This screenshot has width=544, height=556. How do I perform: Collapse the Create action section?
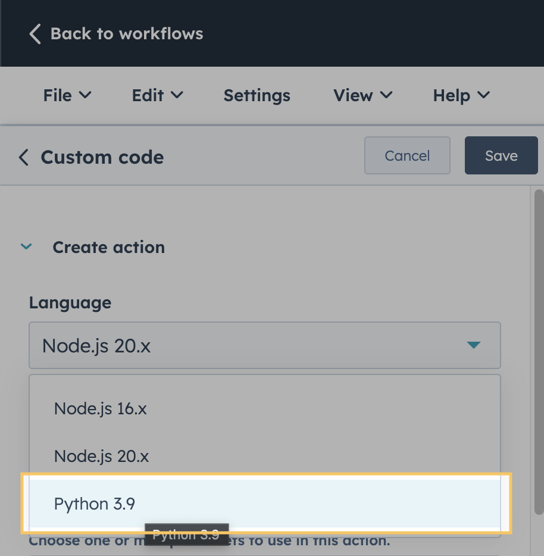[26, 246]
